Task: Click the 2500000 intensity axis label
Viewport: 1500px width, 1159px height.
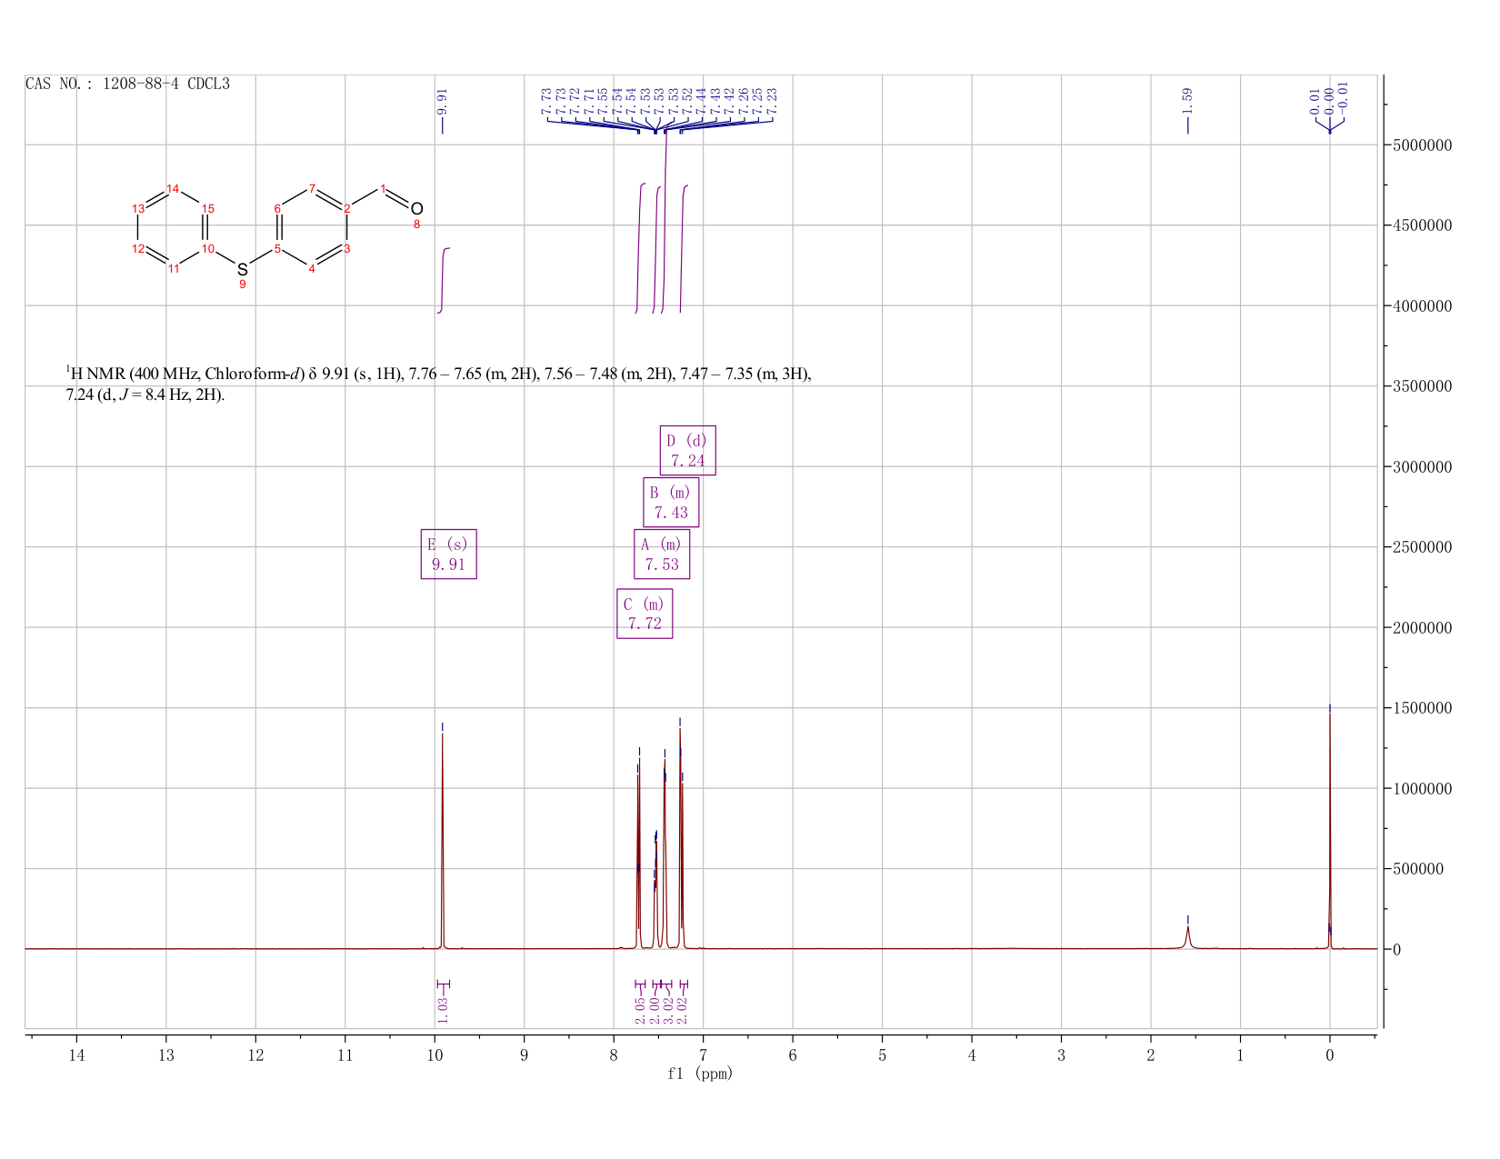Action: click(x=1421, y=547)
